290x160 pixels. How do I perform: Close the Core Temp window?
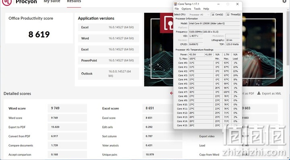[238, 4]
